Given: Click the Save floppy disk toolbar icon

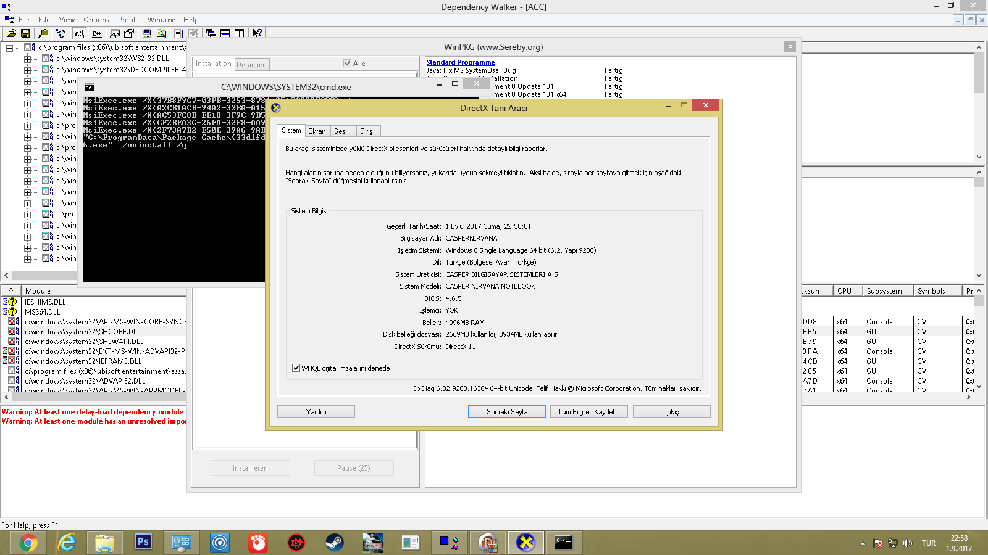Looking at the screenshot, I should tap(25, 33).
